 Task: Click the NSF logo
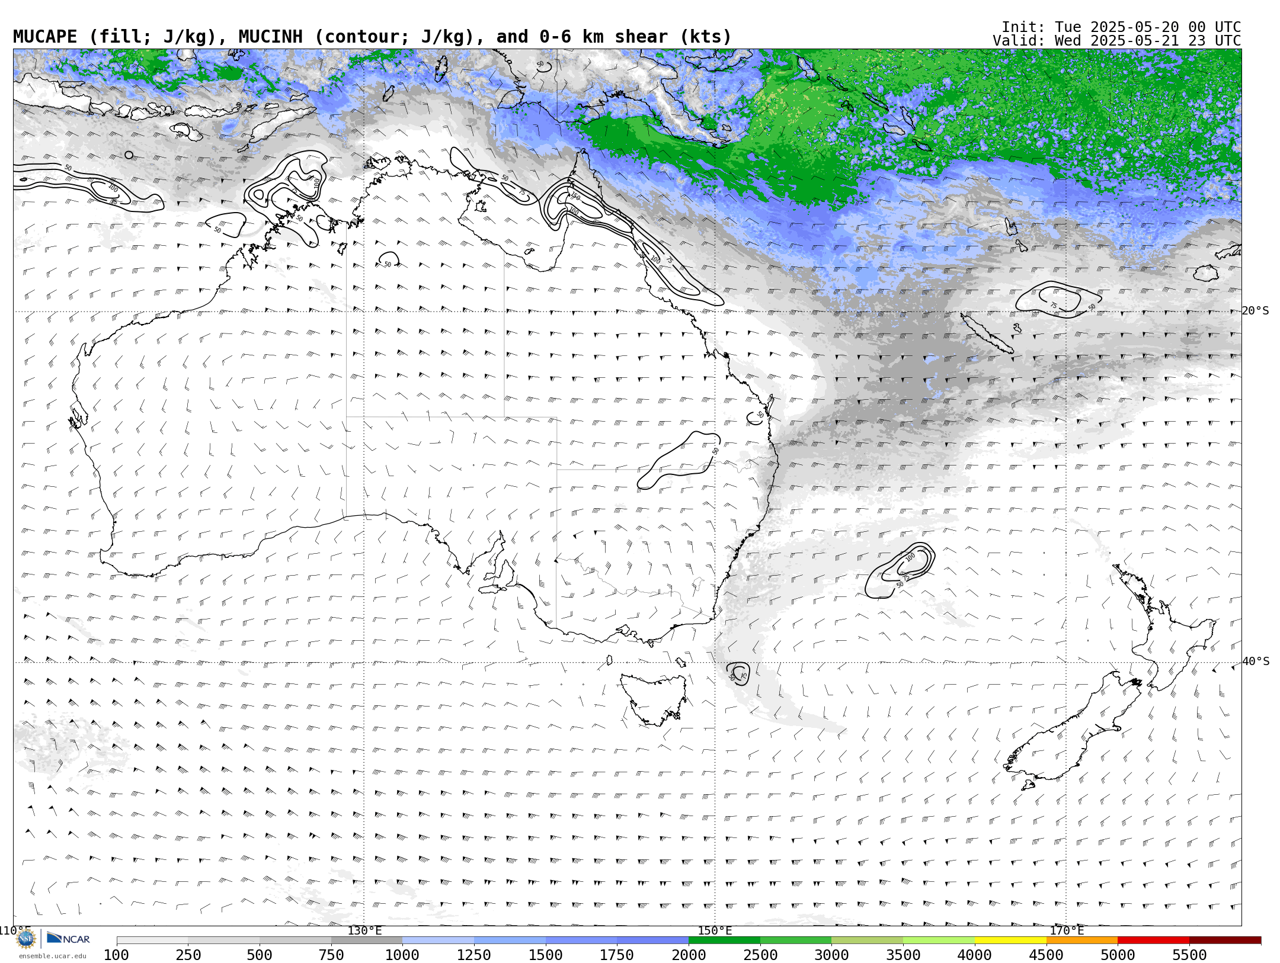[x=26, y=938]
